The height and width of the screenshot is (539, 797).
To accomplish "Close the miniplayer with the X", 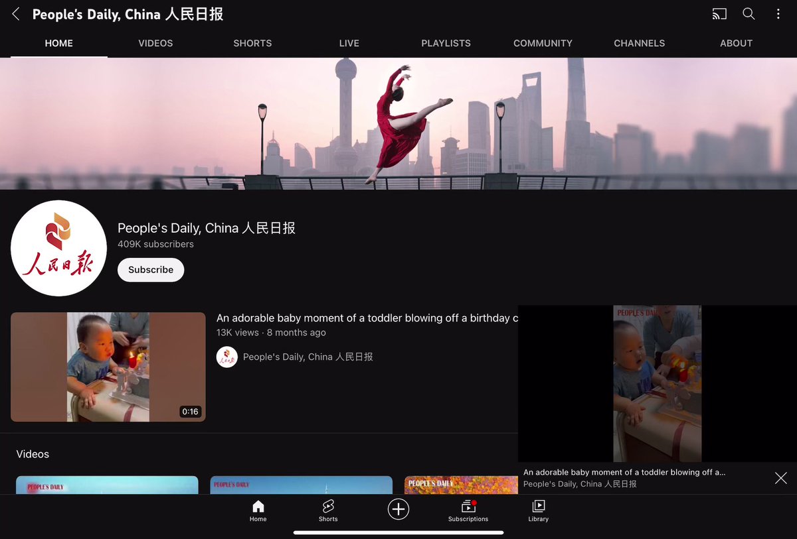I will [781, 478].
